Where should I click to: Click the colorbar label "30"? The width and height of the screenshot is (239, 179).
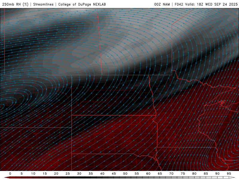pyautogui.click(x=79, y=174)
